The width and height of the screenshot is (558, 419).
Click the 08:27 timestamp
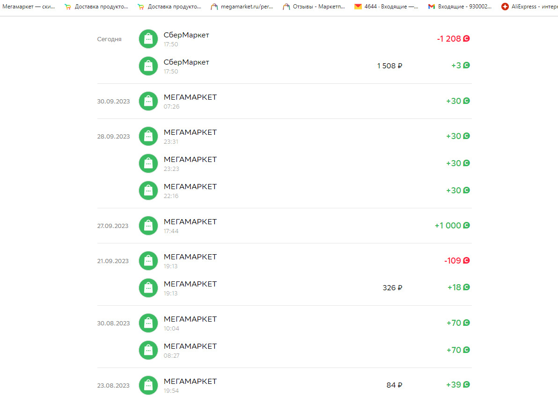click(x=171, y=355)
